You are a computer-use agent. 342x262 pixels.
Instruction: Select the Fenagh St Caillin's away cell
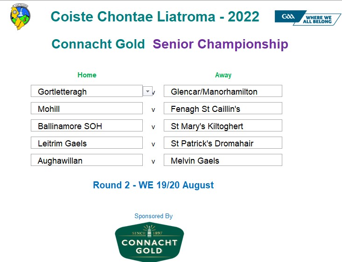click(223, 108)
